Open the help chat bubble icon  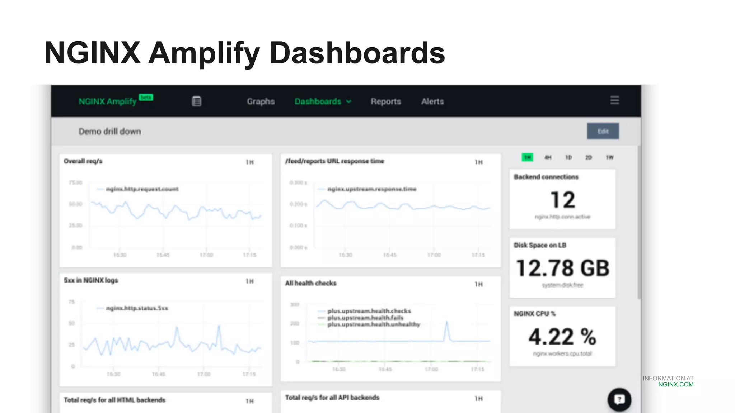619,399
